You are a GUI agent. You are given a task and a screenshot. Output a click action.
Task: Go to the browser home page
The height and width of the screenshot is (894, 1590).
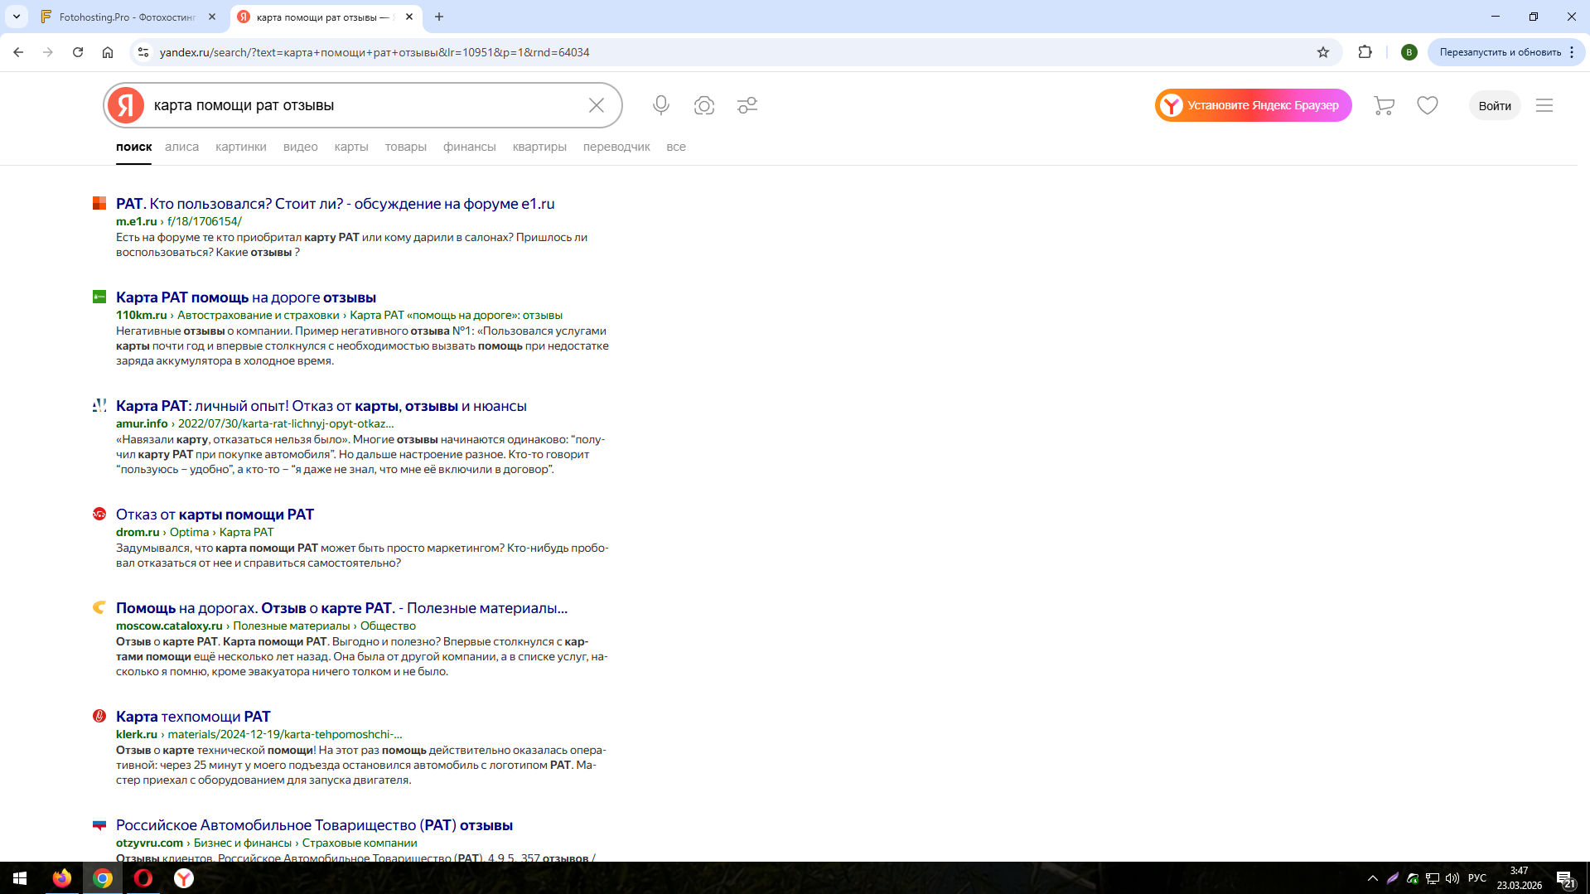(x=108, y=52)
